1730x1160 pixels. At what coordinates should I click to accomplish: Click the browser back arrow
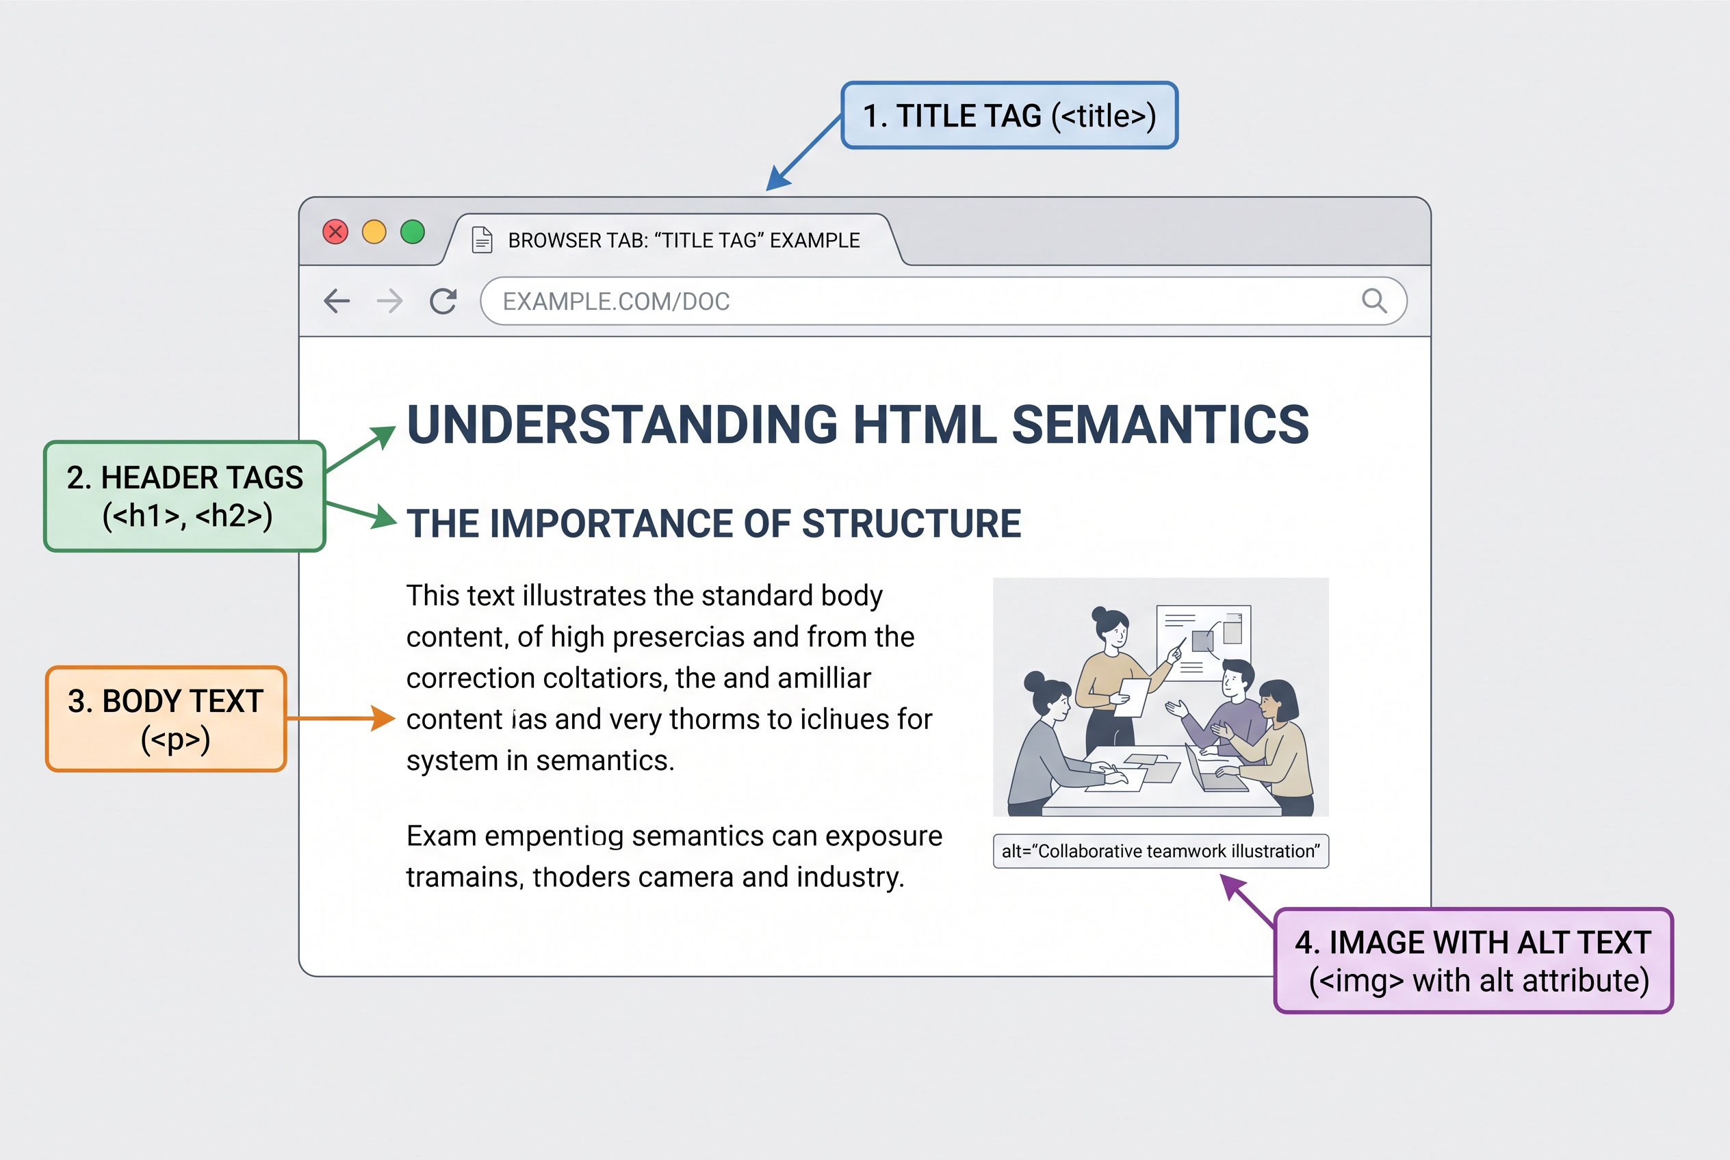[x=337, y=301]
